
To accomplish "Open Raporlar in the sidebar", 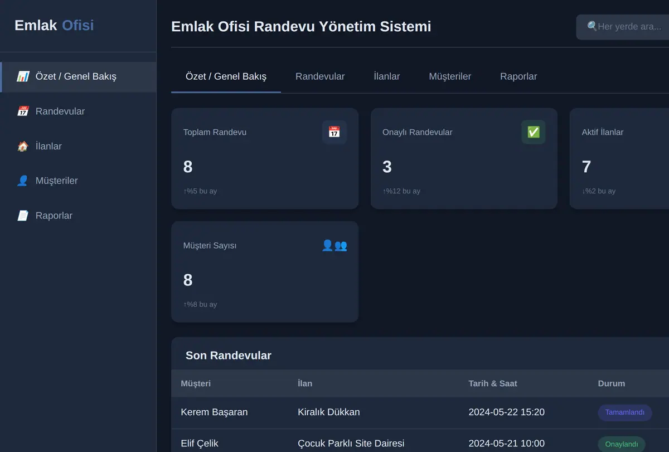I will 78,216.
